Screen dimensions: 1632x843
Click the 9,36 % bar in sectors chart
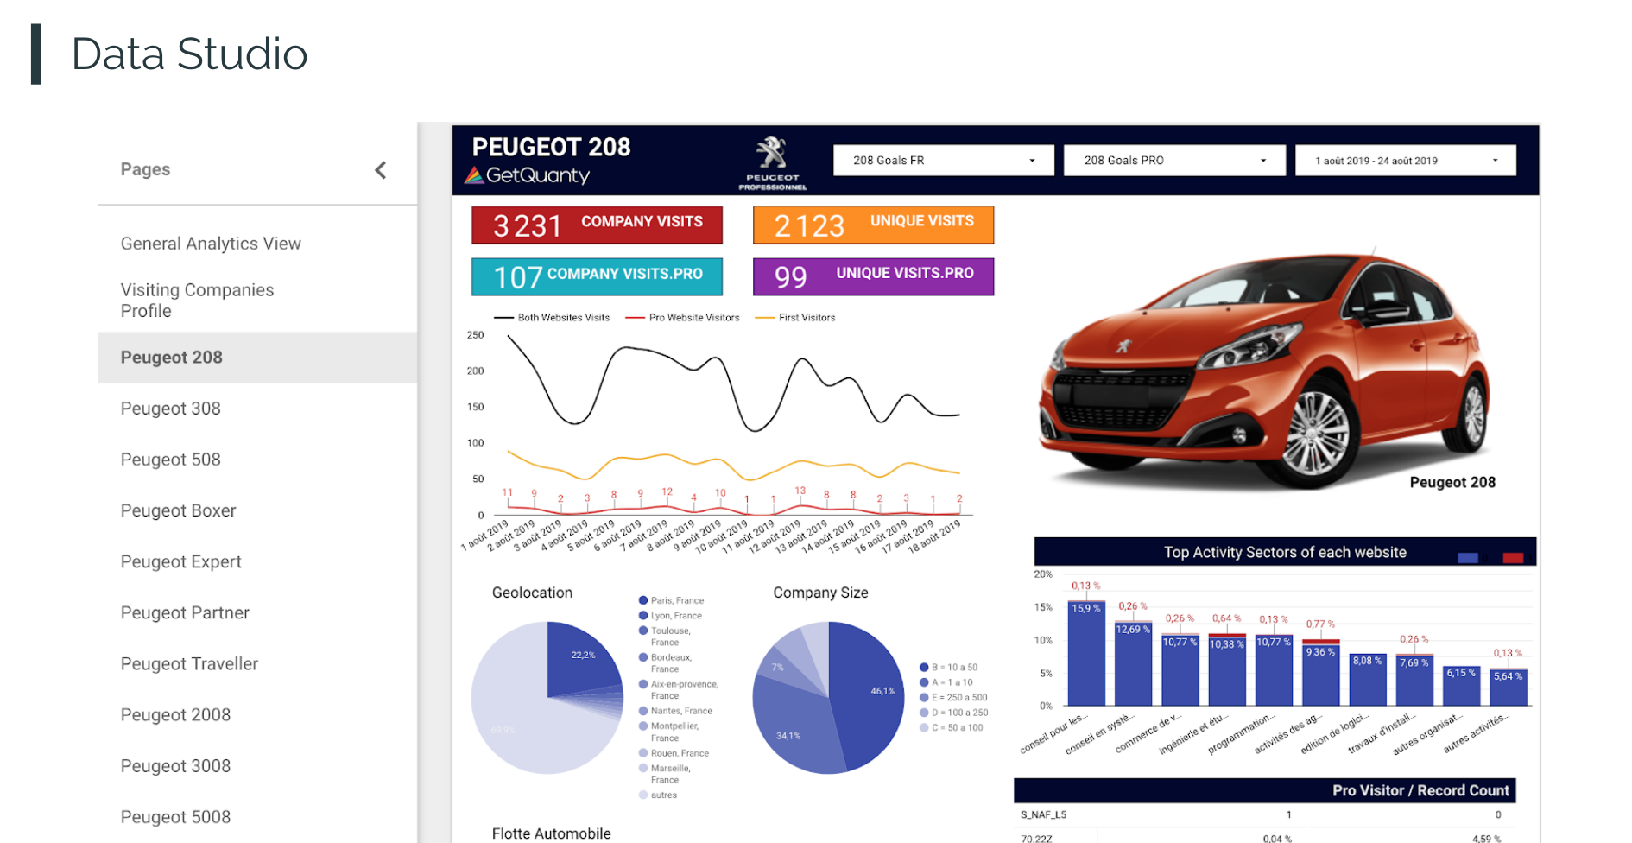[x=1321, y=675]
